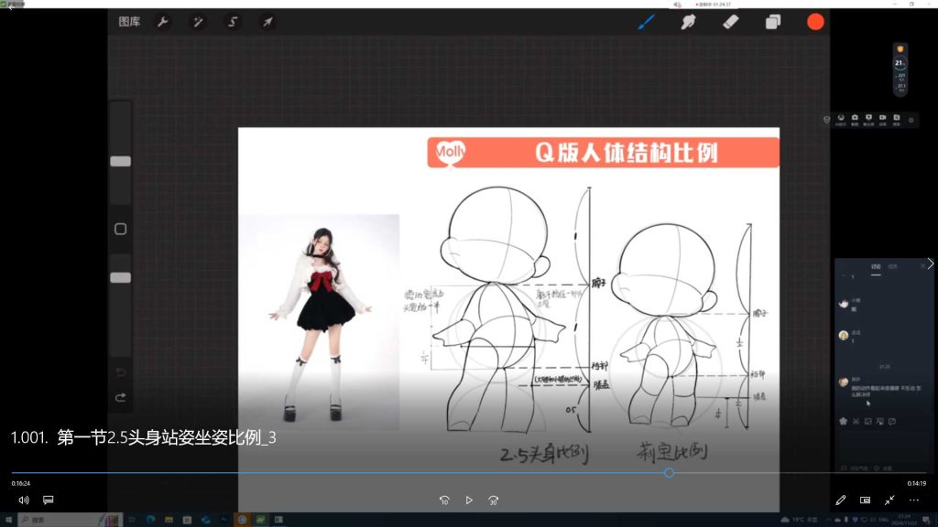Skip forward 30 seconds
The height and width of the screenshot is (527, 938).
click(x=494, y=500)
